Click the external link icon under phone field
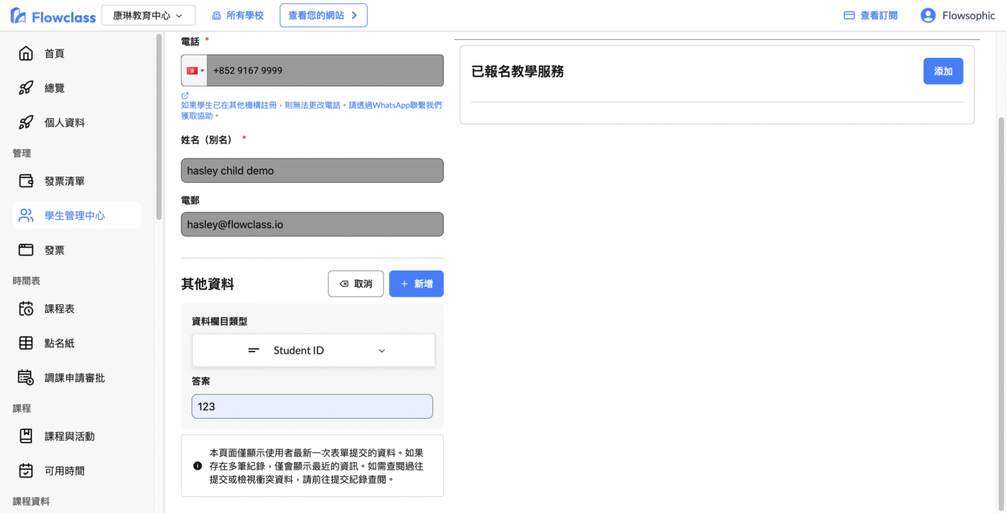This screenshot has height=513, width=1006. [x=185, y=96]
